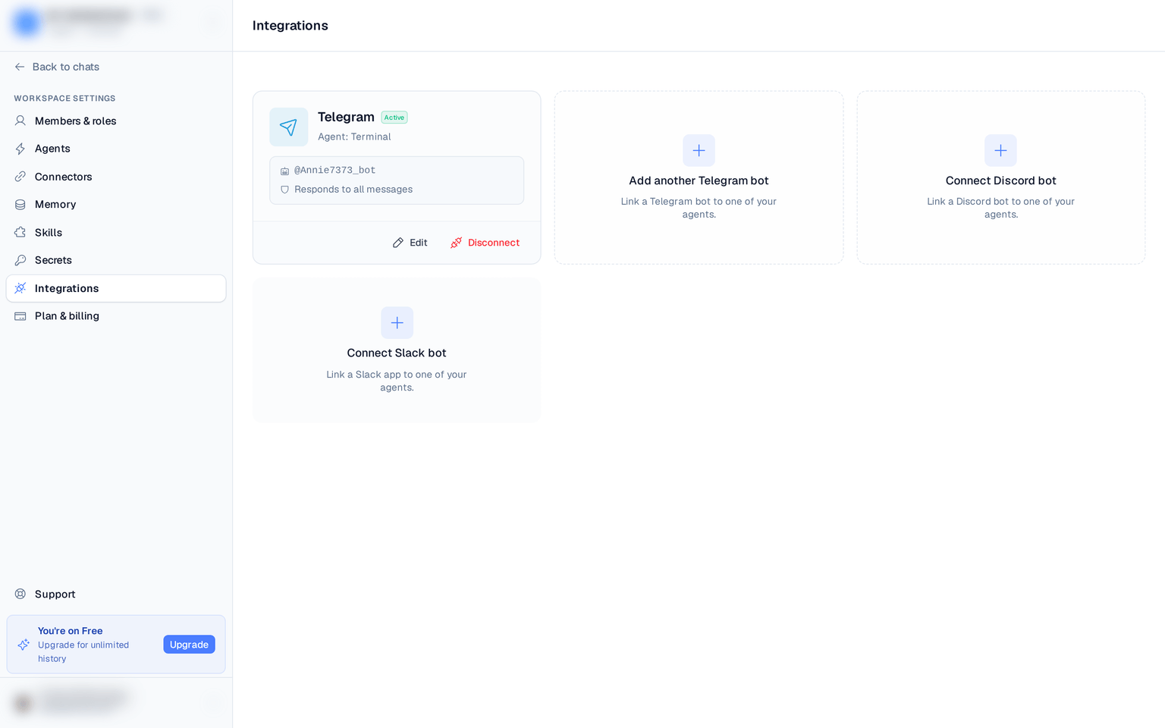Image resolution: width=1165 pixels, height=728 pixels.
Task: Click Add another Telegram bot title
Action: click(x=699, y=180)
